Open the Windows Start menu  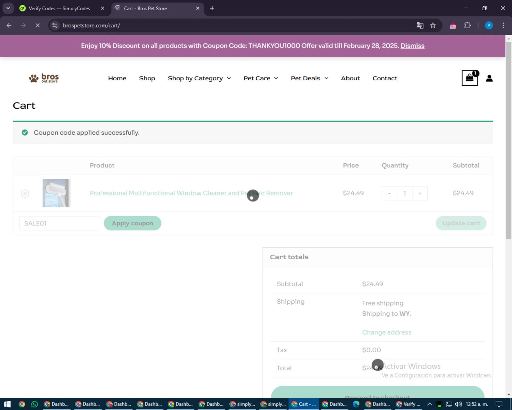(7, 404)
